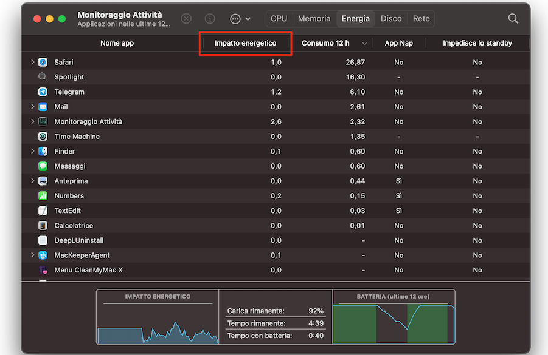Open the more options ellipsis menu
The image size is (548, 355).
coord(240,19)
